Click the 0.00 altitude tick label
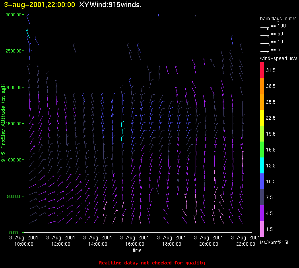 tap(14, 233)
